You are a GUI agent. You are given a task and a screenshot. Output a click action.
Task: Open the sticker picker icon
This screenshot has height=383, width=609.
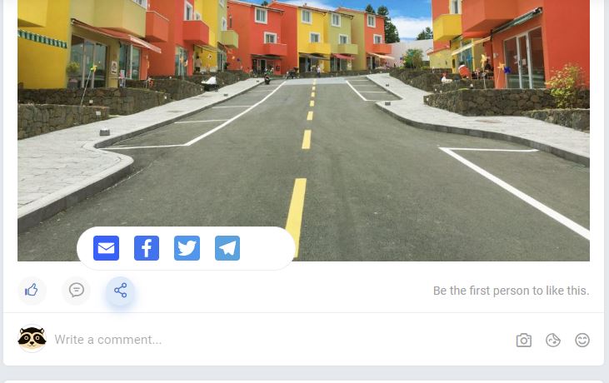pos(553,341)
